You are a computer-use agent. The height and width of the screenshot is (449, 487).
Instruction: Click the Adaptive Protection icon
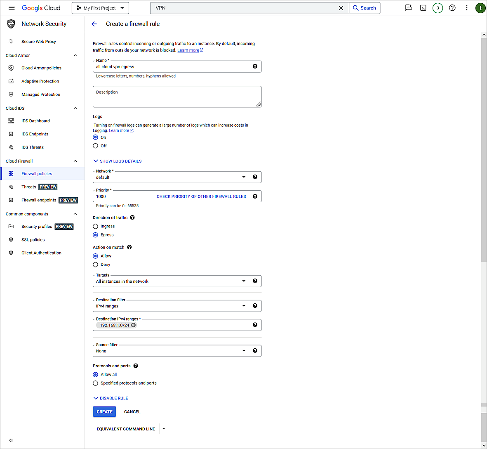(10, 81)
